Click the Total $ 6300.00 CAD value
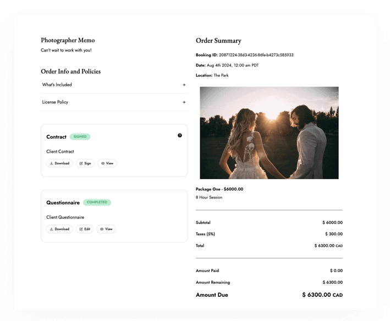The width and height of the screenshot is (390, 321). pyautogui.click(x=328, y=246)
